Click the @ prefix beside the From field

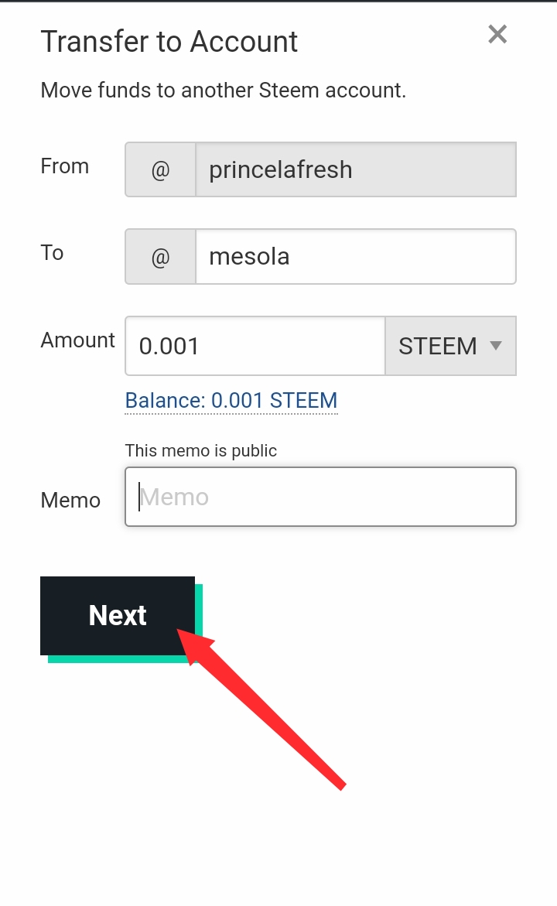pyautogui.click(x=160, y=169)
